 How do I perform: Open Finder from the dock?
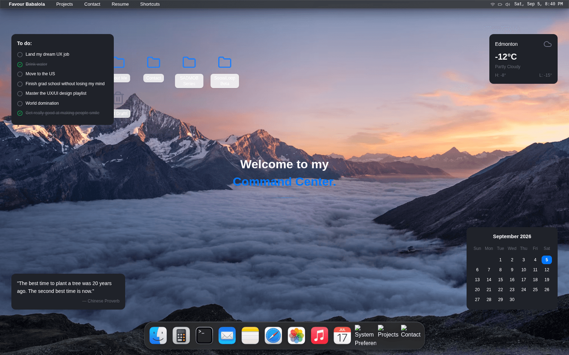tap(158, 336)
